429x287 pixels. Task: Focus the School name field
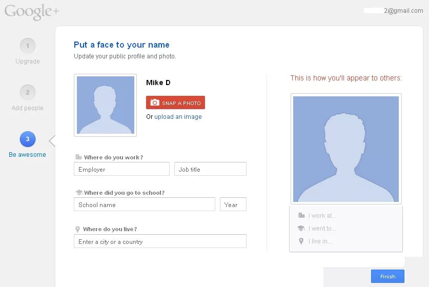[145, 204]
